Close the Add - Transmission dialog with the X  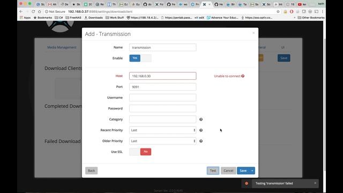[253, 33]
